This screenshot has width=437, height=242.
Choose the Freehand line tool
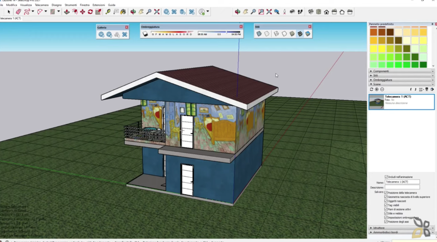coord(27,11)
